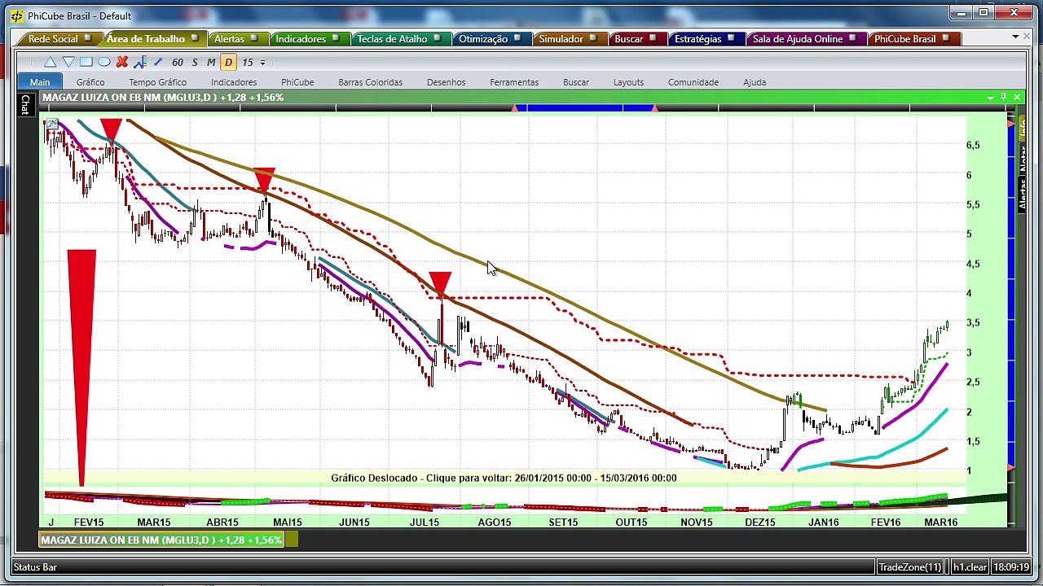Click square icon on Indicadores tab
The width and height of the screenshot is (1043, 586).
(336, 38)
